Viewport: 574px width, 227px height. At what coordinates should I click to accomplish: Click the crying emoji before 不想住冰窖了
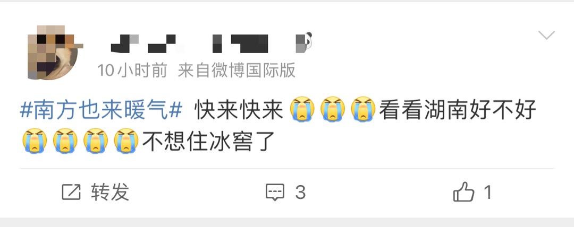point(126,141)
